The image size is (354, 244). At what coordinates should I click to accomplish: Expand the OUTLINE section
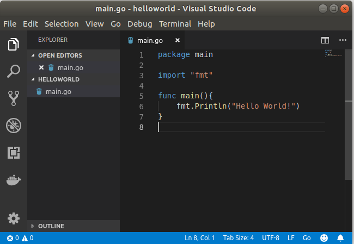(x=33, y=226)
